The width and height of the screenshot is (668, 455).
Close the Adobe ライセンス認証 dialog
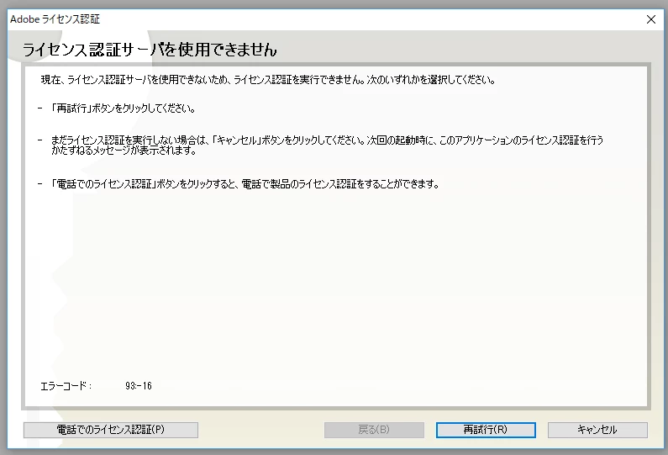click(x=651, y=19)
